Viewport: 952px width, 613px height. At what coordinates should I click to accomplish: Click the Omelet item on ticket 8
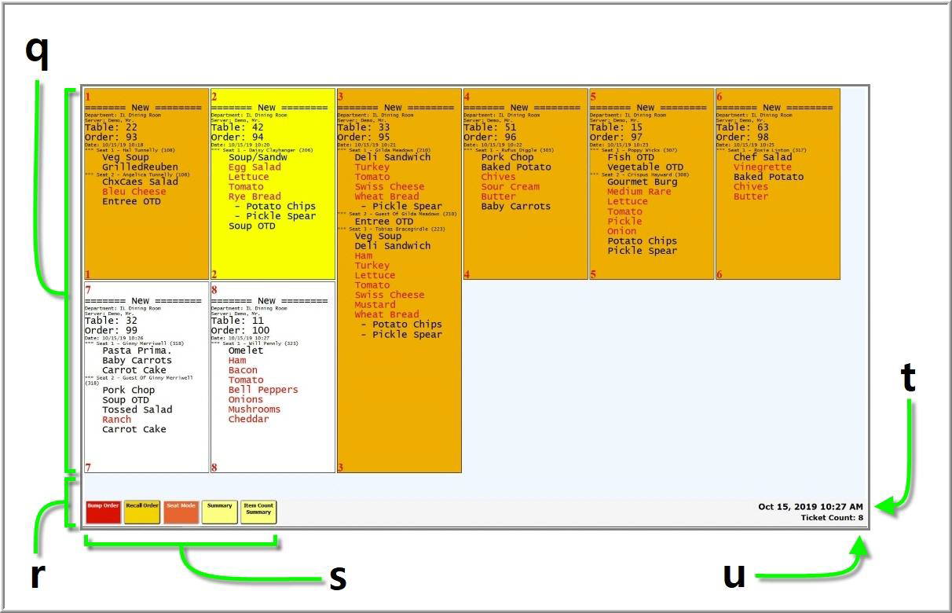[x=246, y=351]
